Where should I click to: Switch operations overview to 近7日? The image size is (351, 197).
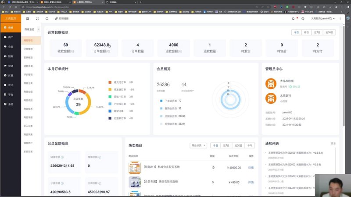point(317,32)
